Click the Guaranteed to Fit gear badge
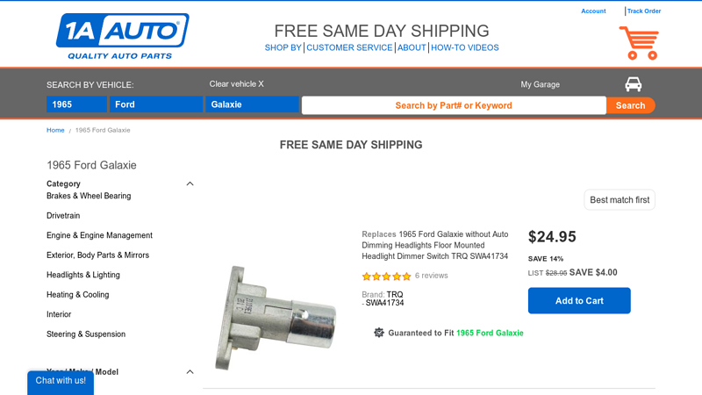The width and height of the screenshot is (702, 395). tap(379, 333)
